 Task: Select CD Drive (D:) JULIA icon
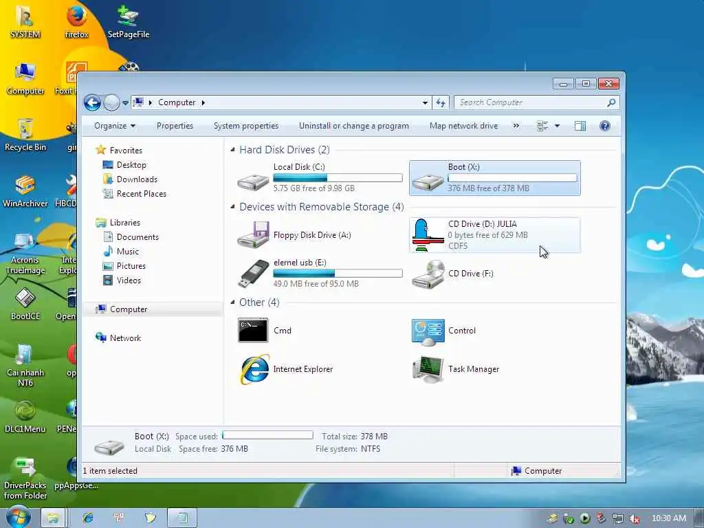pos(428,235)
